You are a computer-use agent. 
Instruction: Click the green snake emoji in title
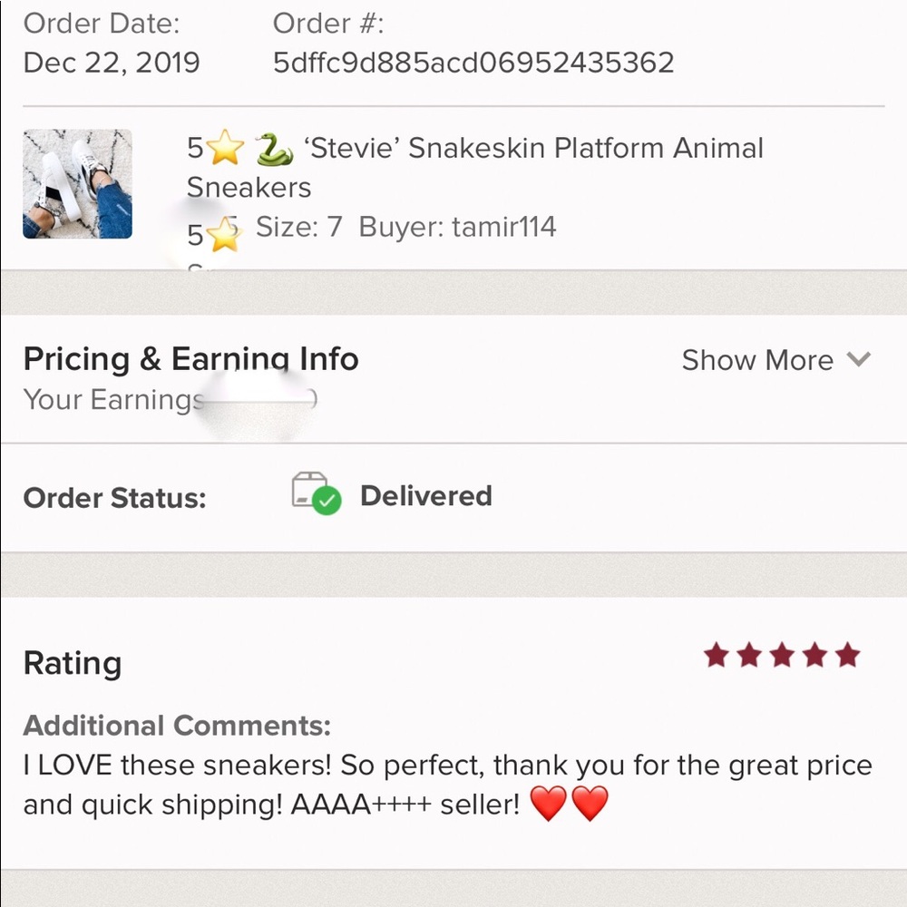click(274, 149)
